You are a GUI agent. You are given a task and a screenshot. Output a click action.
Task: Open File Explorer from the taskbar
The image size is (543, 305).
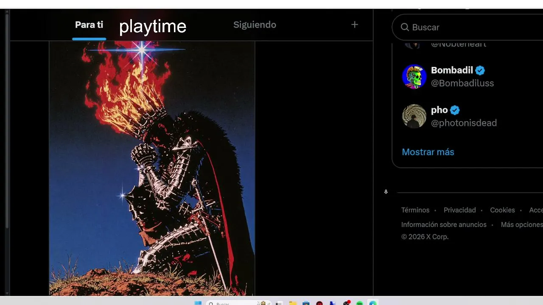click(293, 303)
